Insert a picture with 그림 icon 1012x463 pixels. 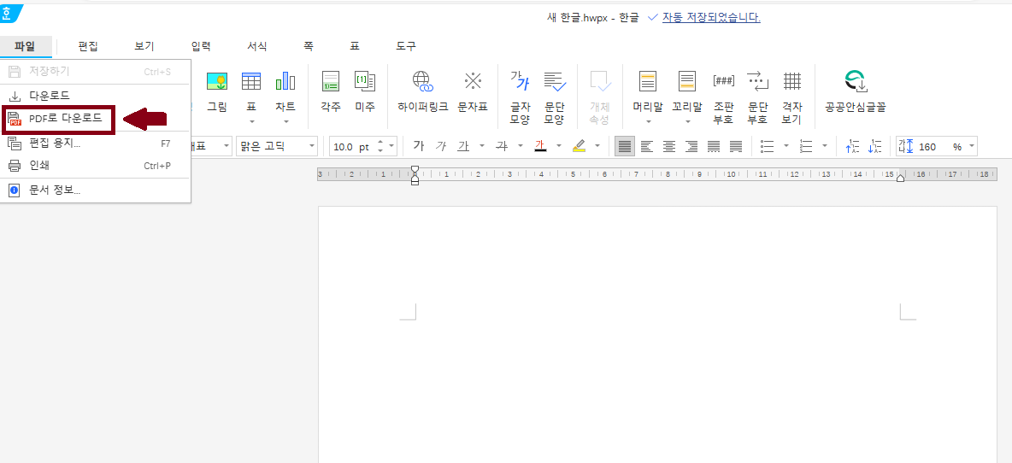pyautogui.click(x=217, y=91)
